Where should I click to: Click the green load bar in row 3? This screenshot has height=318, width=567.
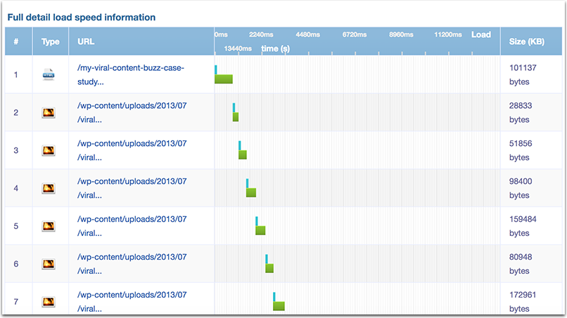pyautogui.click(x=243, y=154)
